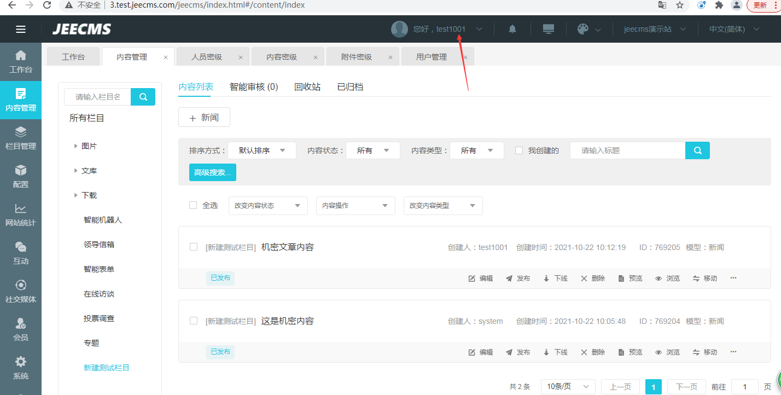Image resolution: width=781 pixels, height=395 pixels.
Task: Open the 内容类型 filter dropdown
Action: click(x=477, y=150)
